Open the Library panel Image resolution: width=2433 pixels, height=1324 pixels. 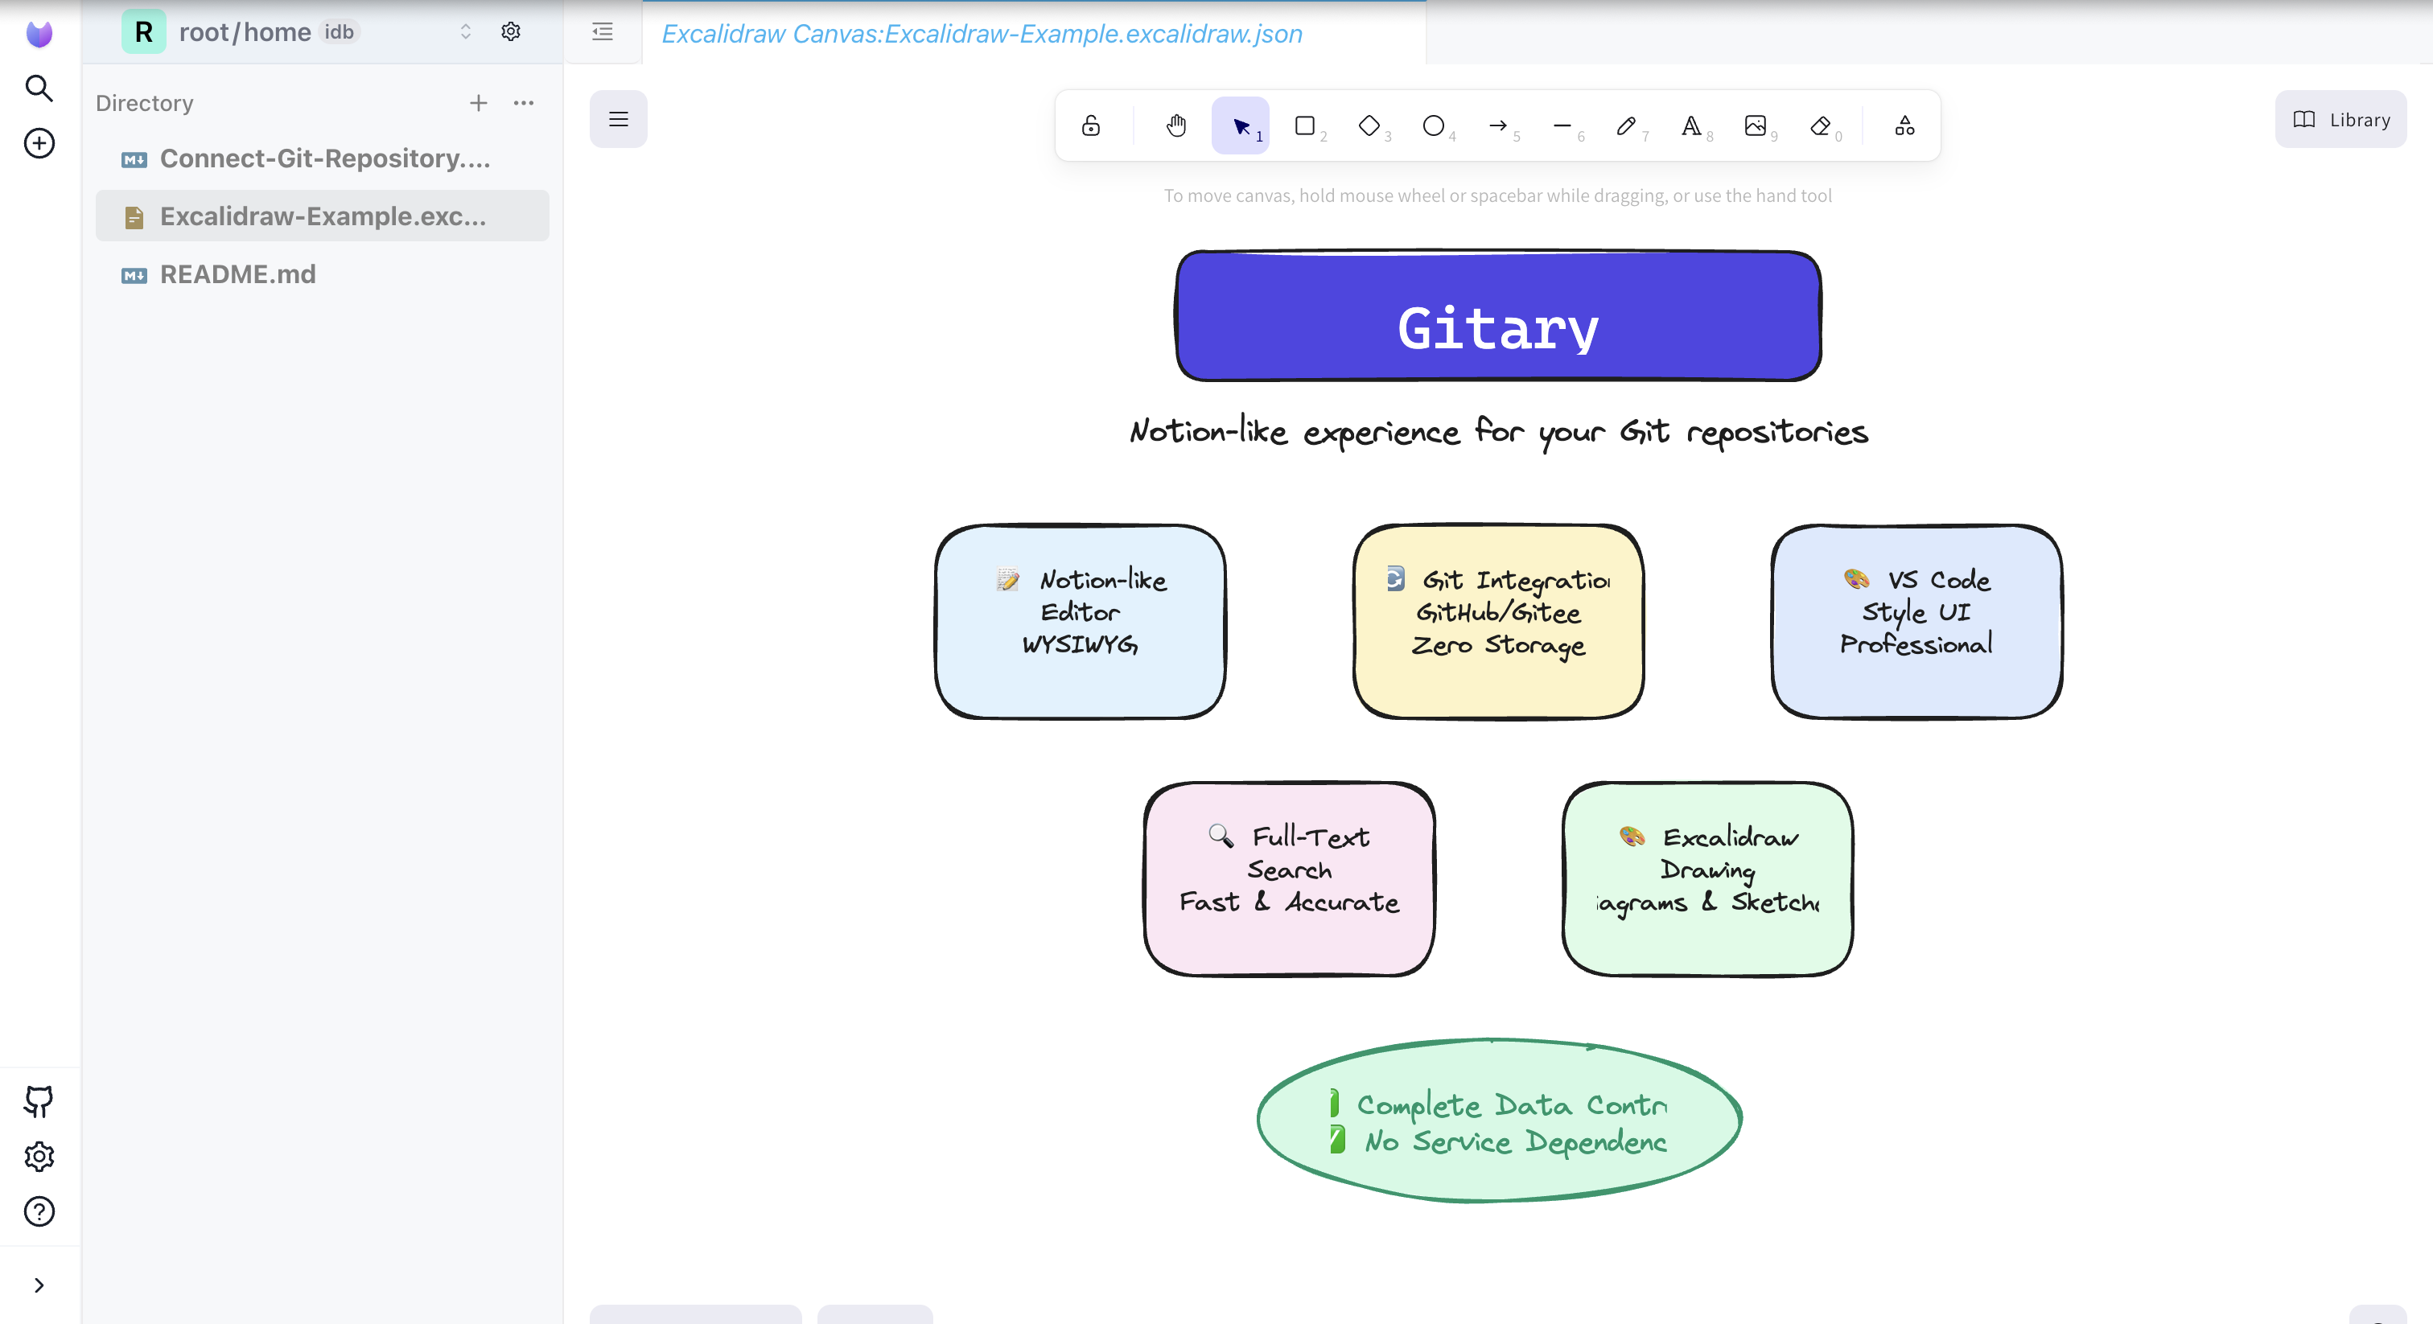(x=2340, y=119)
